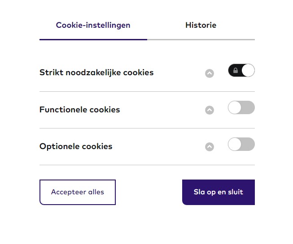
Task: Click the divider line under Functionele cookies
Action: (x=147, y=128)
